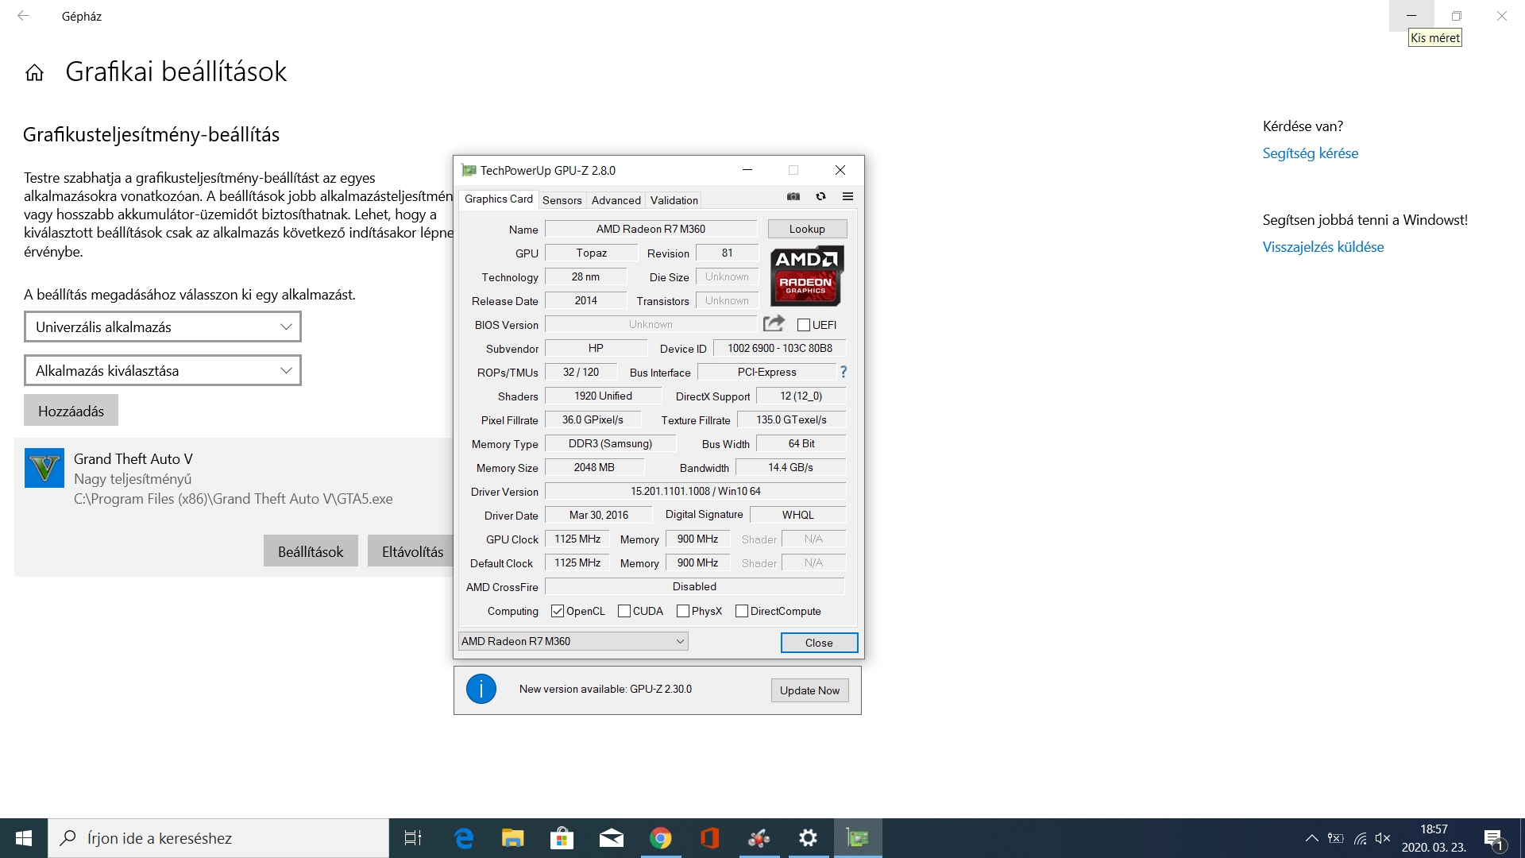1525x858 pixels.
Task: Click the BIOS export share icon
Action: point(774,323)
